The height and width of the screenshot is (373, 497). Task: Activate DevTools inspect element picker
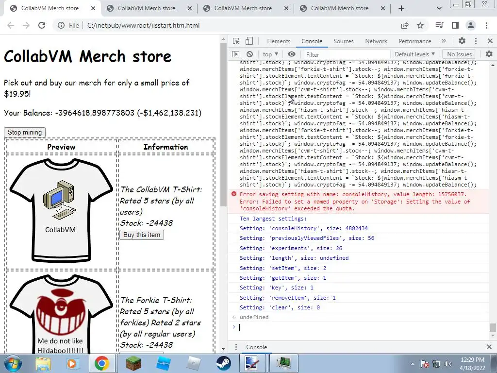coord(236,41)
